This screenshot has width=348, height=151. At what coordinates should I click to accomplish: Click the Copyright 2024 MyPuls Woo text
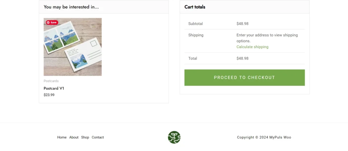264,137
